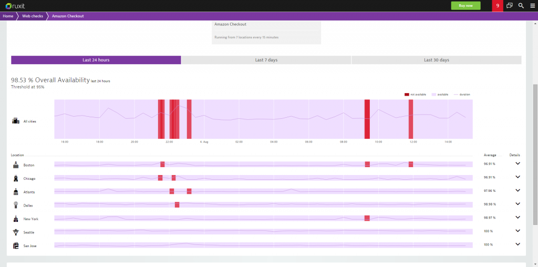Click the outage bar near 12:00 in All cities chart
The height and width of the screenshot is (267, 538).
(x=411, y=119)
